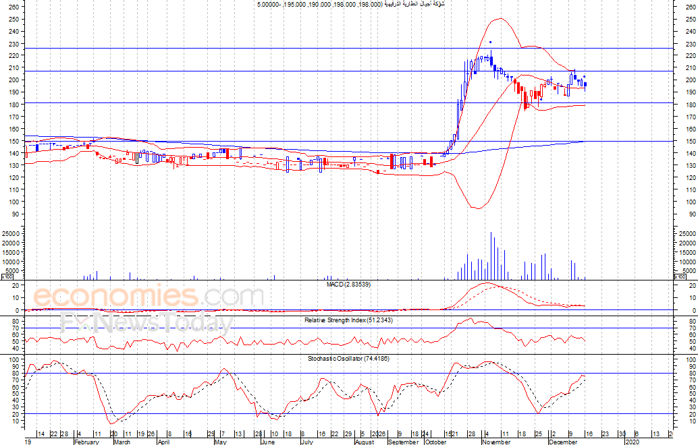Click the 90 price label on left axis
The width and height of the screenshot is (698, 445).
16,214
